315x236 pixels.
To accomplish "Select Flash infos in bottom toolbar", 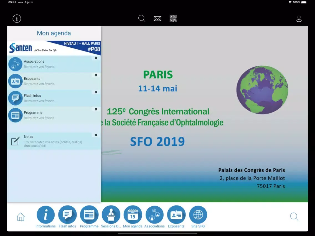I will pyautogui.click(x=67, y=215).
